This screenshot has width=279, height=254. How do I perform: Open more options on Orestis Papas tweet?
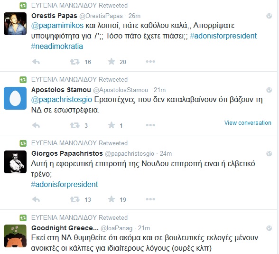click(150, 62)
